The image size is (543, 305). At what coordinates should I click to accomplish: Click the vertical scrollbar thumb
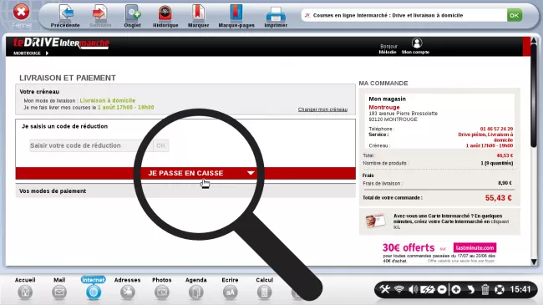pyautogui.click(x=534, y=95)
